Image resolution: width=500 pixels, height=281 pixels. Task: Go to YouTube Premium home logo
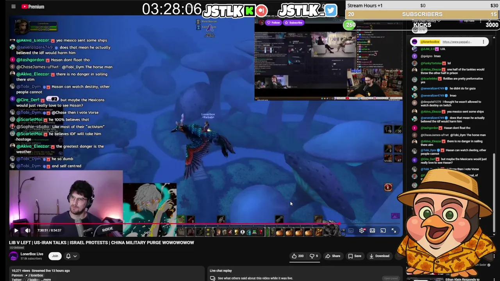click(33, 7)
